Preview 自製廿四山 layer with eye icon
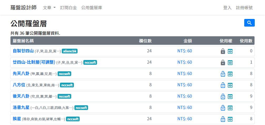 [230, 51]
